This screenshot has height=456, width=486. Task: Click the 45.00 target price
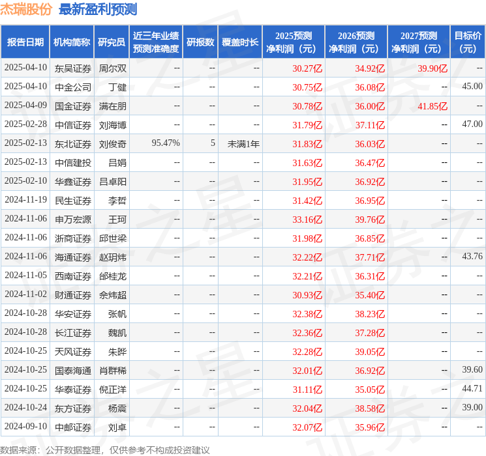[x=472, y=87]
